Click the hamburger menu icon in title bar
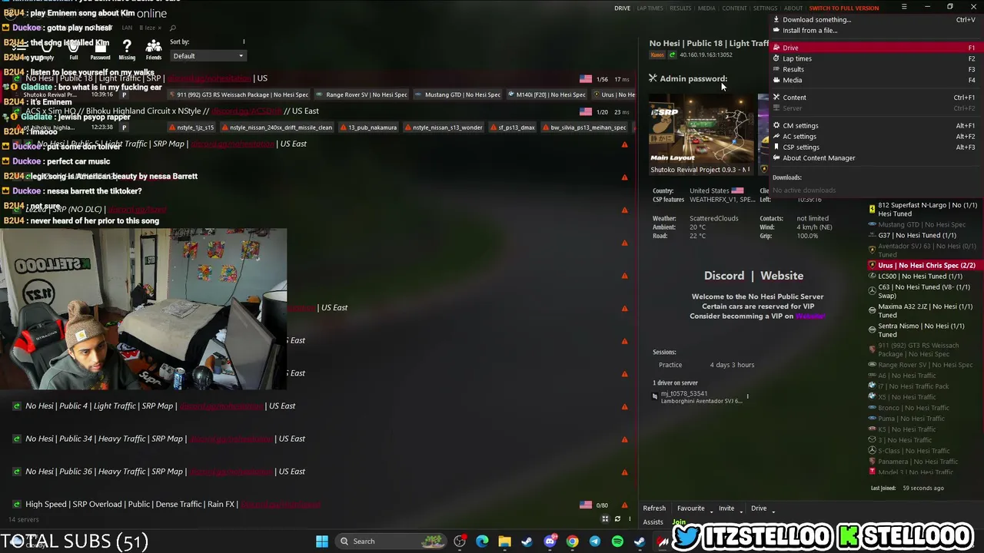This screenshot has height=553, width=984. click(x=904, y=7)
